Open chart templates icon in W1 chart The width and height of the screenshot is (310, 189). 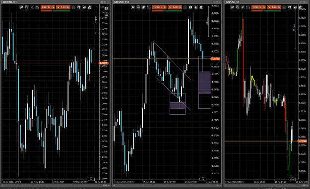click(27, 7)
